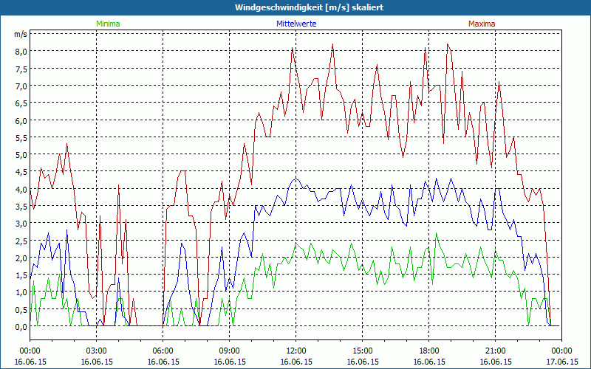Click the 09:00 time axis label
Viewport: 591px width, 369px height.
click(230, 351)
